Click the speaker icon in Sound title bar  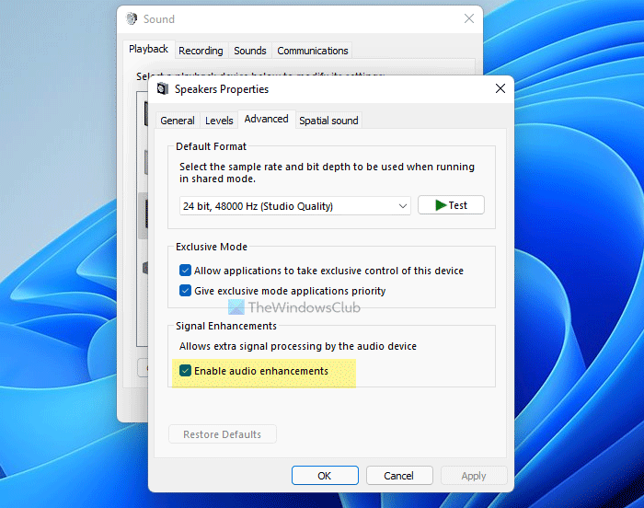(x=132, y=19)
